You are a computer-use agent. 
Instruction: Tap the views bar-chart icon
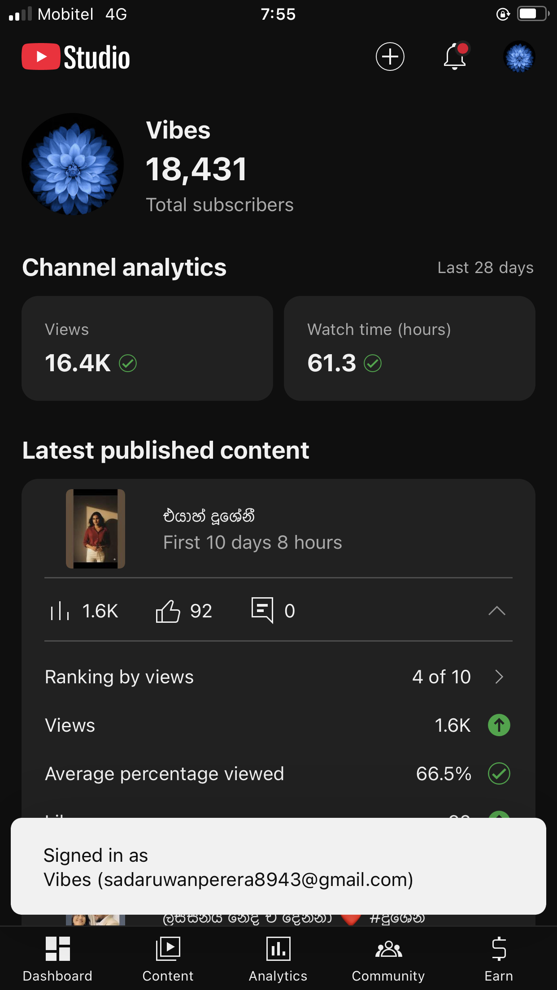click(x=60, y=611)
